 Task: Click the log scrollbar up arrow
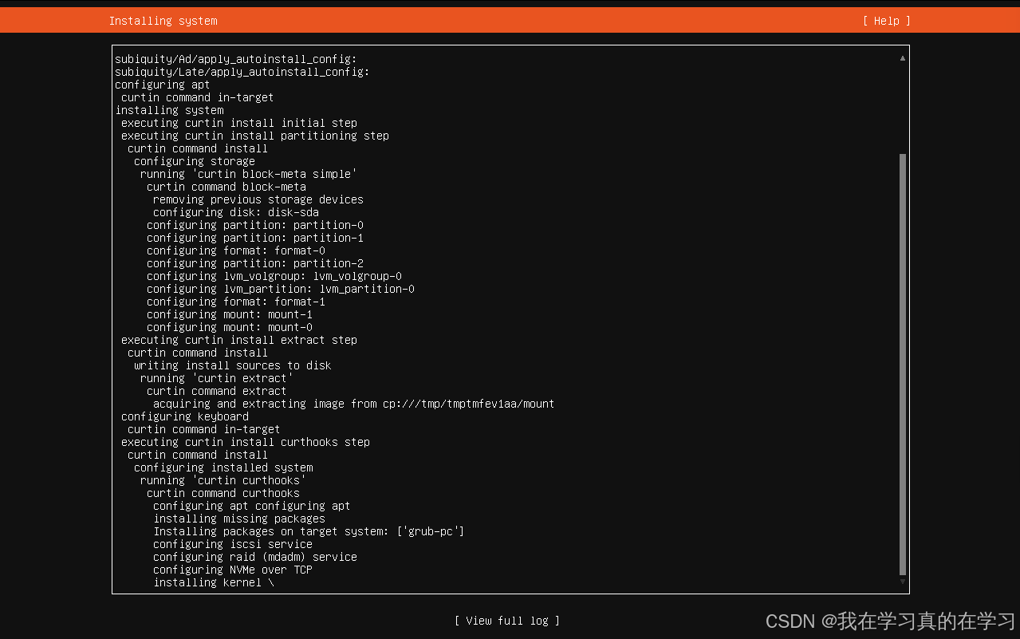pyautogui.click(x=903, y=58)
